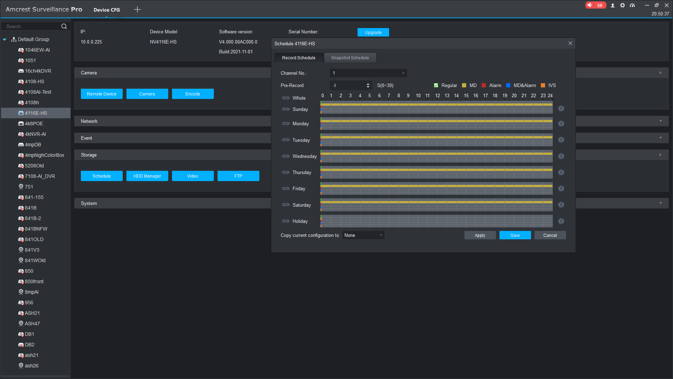Click the search magnifier icon
Viewport: 673px width, 379px height.
pyautogui.click(x=64, y=26)
